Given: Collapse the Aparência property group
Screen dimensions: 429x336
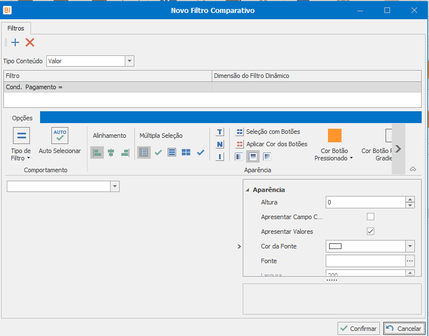Looking at the screenshot, I should pyautogui.click(x=248, y=190).
